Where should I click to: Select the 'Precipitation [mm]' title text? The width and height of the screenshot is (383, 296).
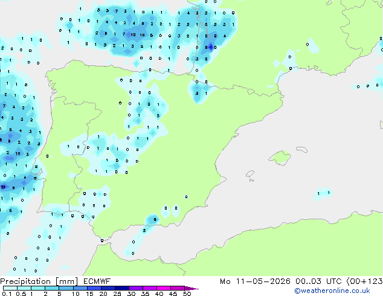(39, 282)
